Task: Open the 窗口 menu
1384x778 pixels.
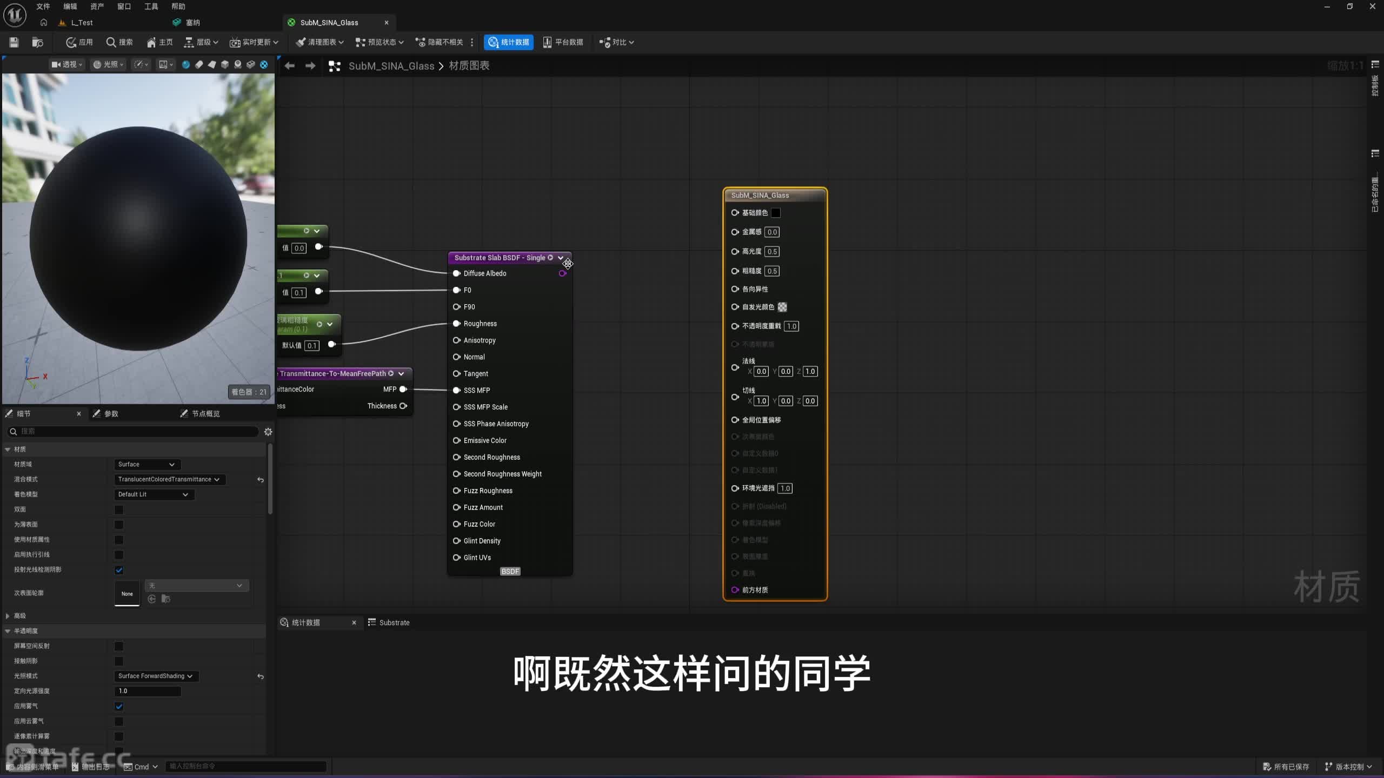Action: click(124, 6)
